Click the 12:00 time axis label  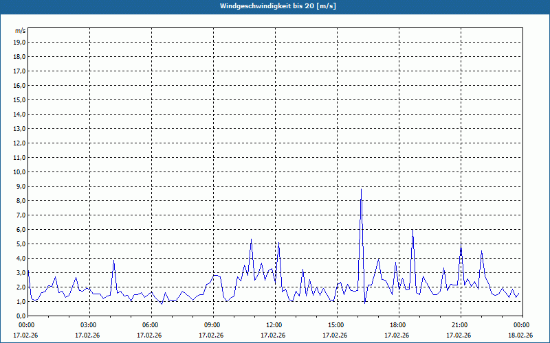274,324
